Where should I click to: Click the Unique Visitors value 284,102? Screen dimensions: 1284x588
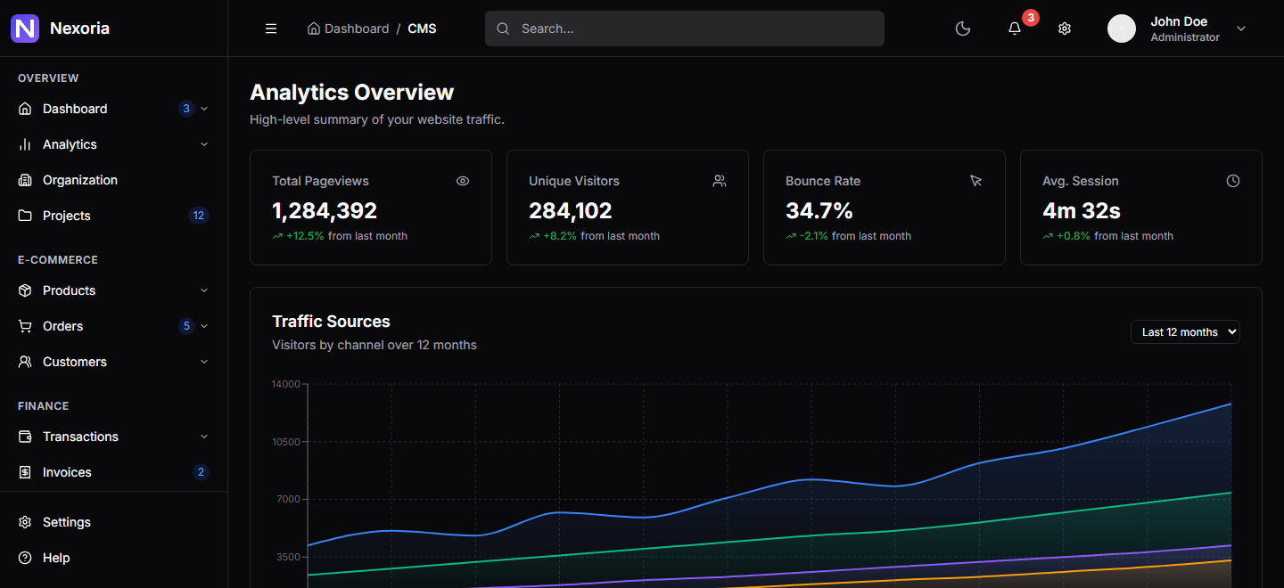[x=571, y=211]
